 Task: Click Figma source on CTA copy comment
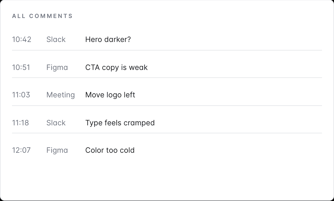(x=57, y=67)
